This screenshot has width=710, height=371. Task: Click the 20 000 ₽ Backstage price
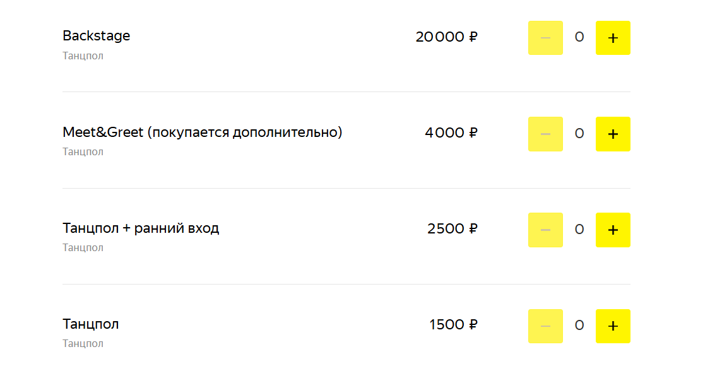point(446,37)
